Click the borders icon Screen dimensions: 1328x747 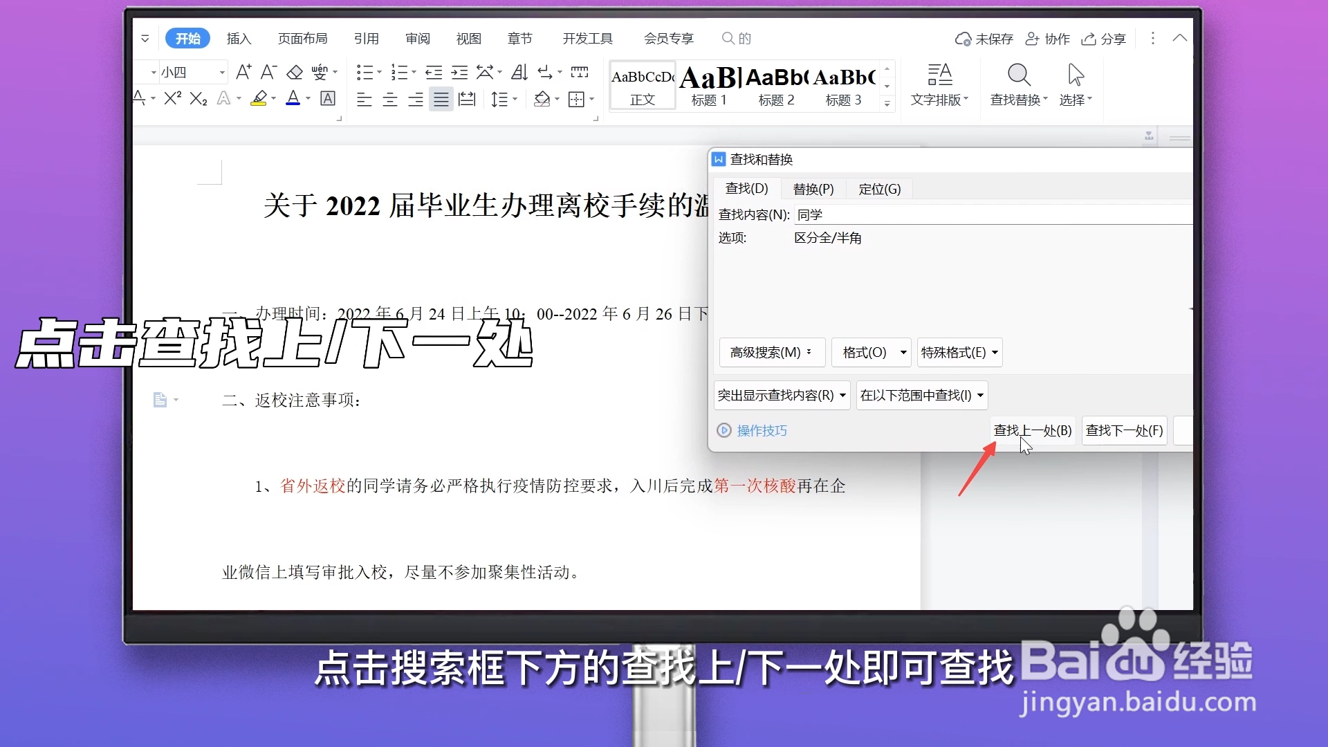[576, 100]
